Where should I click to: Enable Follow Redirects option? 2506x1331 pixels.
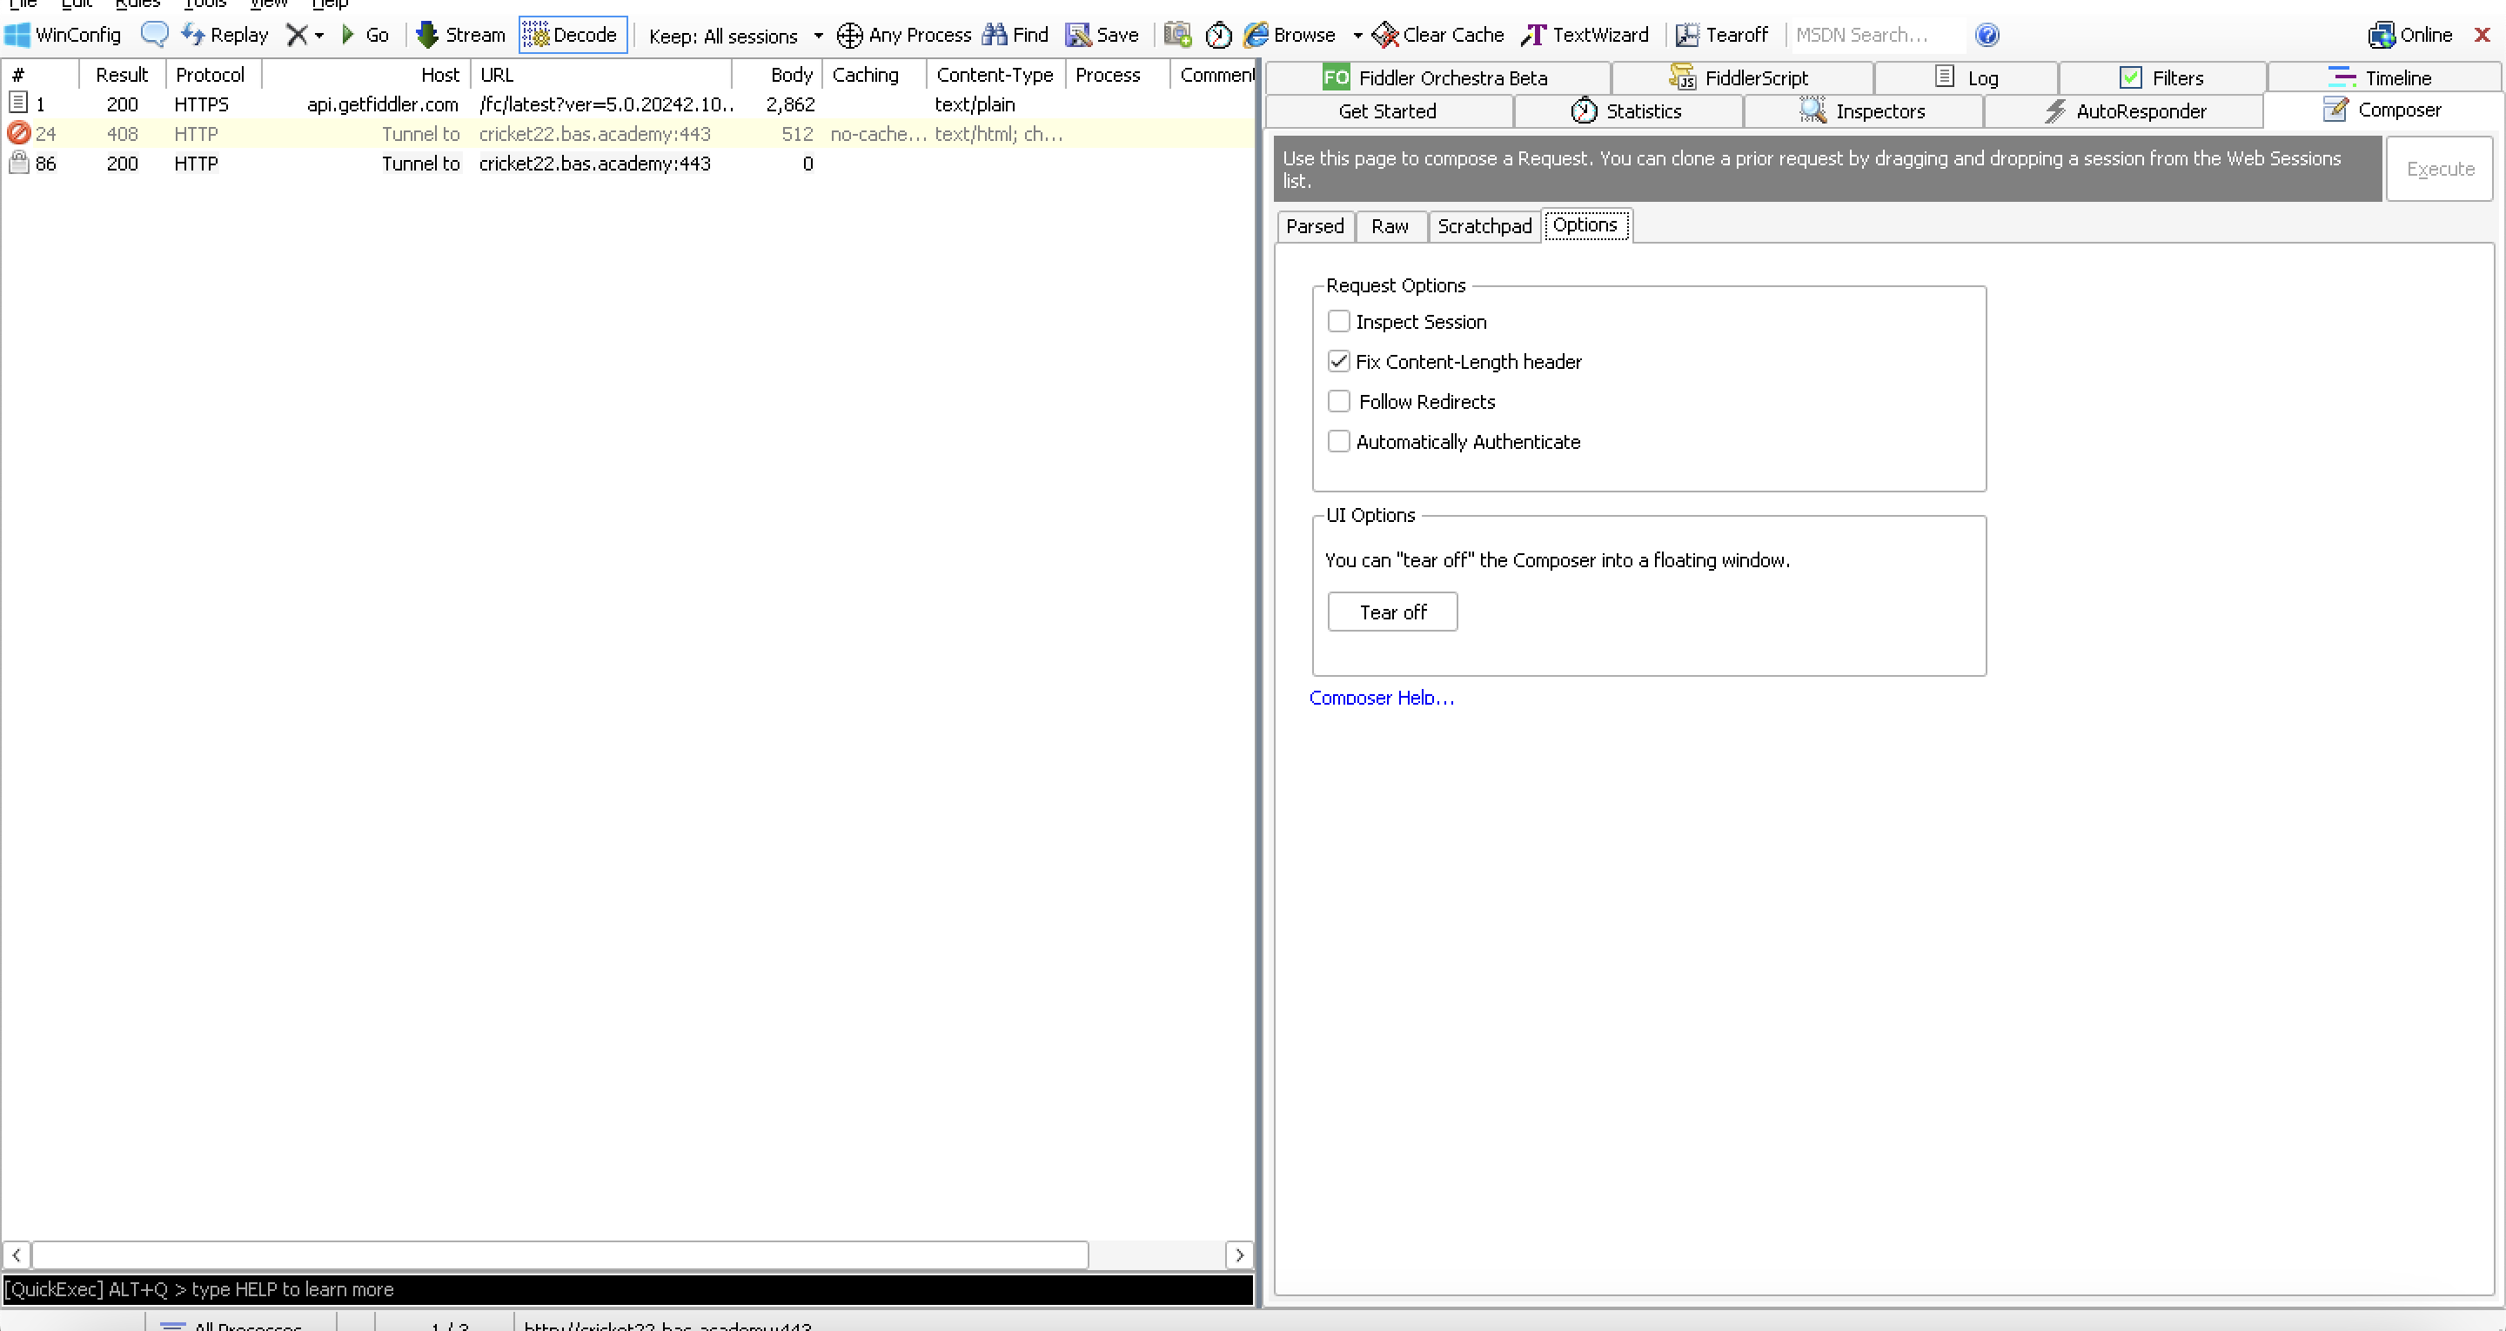tap(1338, 401)
